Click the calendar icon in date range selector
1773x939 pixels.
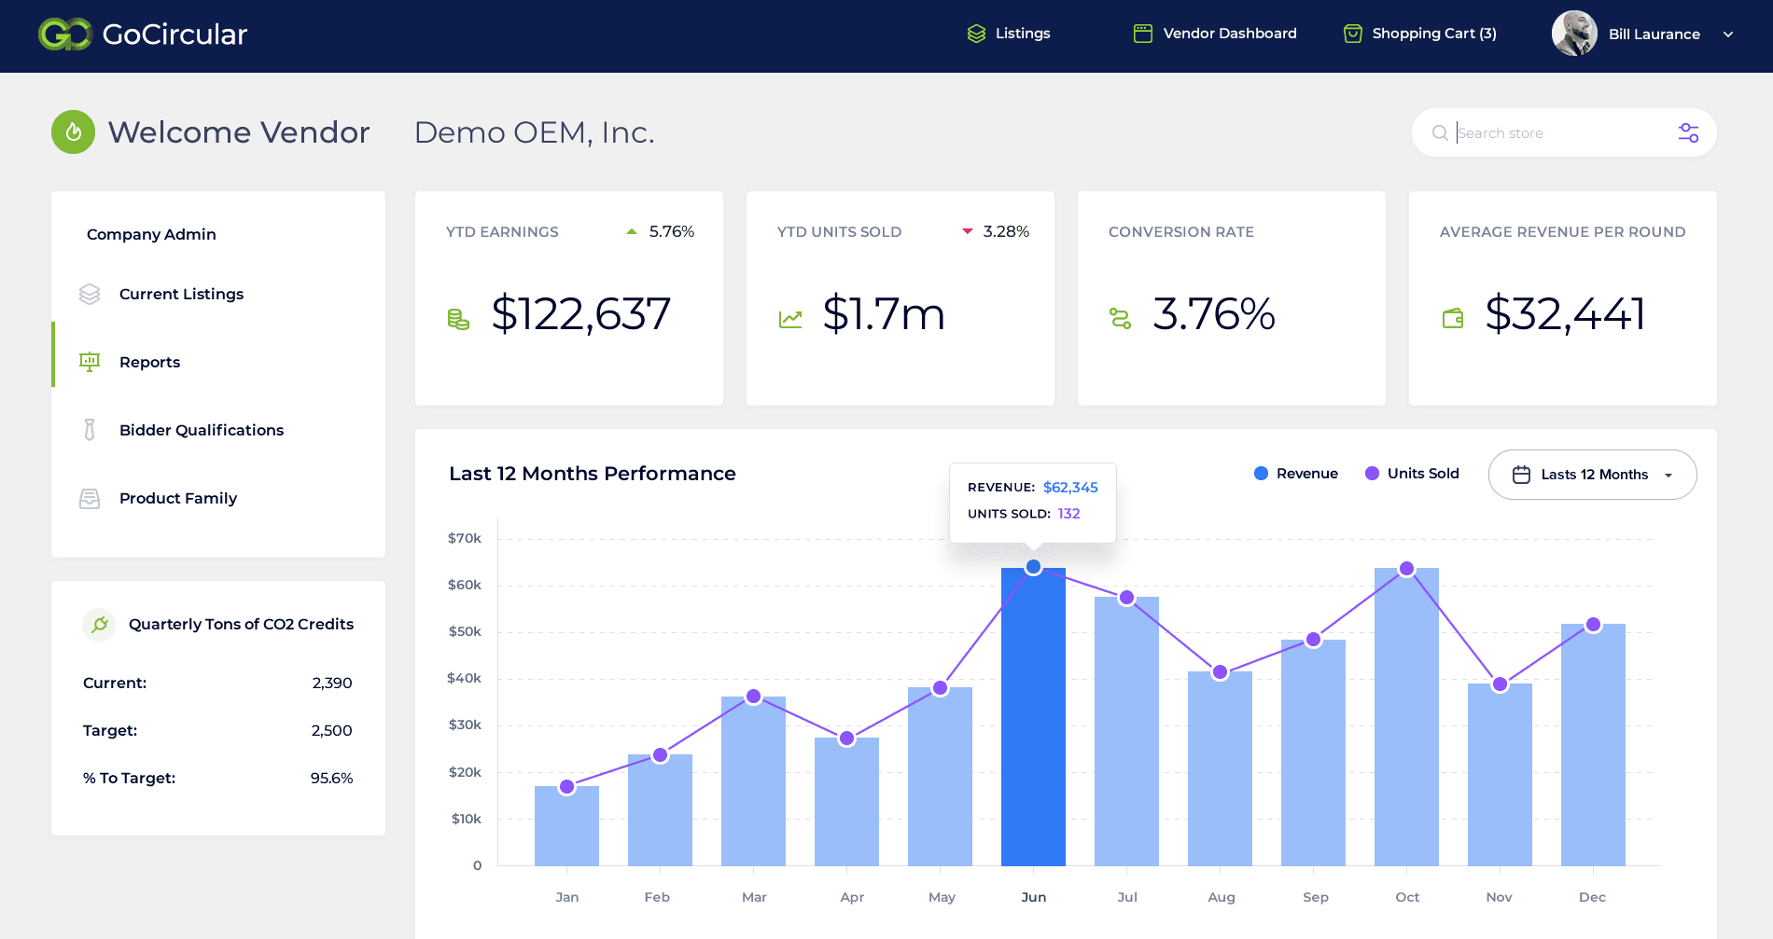click(1523, 475)
